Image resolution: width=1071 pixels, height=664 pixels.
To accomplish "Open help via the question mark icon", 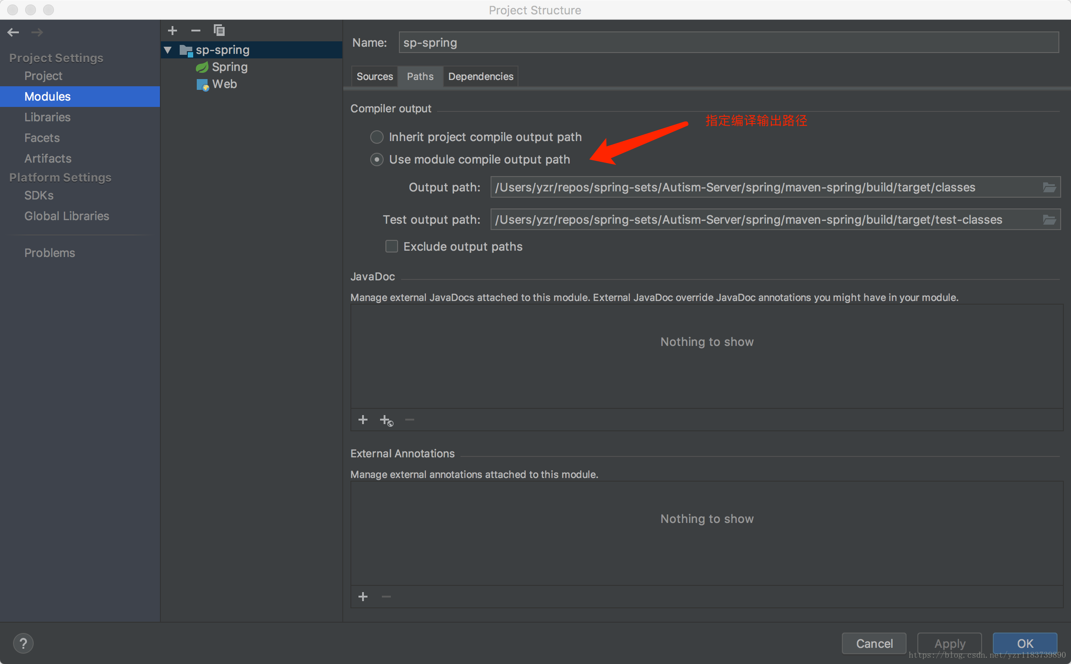I will point(24,643).
